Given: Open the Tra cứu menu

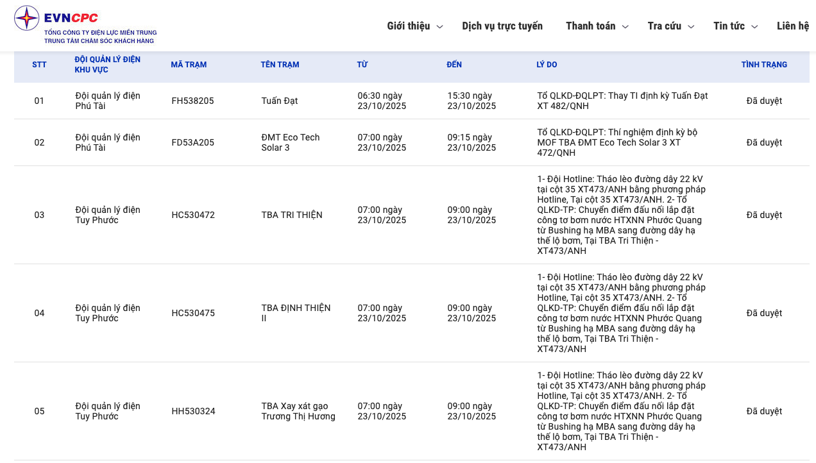Looking at the screenshot, I should click(664, 26).
